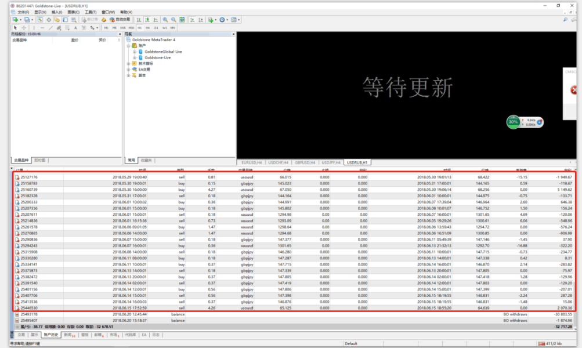The image size is (582, 348).
Task: Toggle the 自动交易 auto trading button
Action: pyautogui.click(x=115, y=20)
